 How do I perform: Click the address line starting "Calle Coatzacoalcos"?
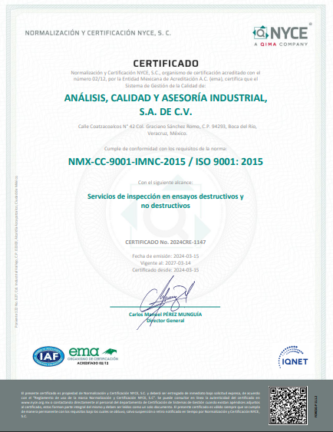pyautogui.click(x=167, y=127)
